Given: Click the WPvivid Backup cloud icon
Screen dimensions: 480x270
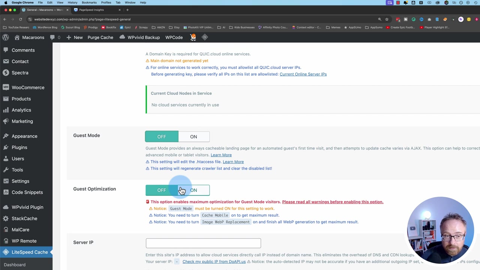Looking at the screenshot, I should [x=122, y=37].
